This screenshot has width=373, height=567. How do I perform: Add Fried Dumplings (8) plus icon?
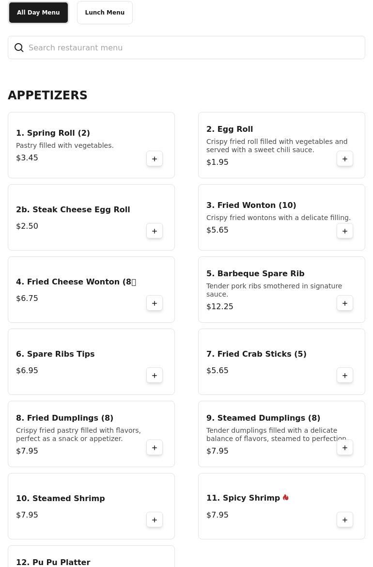(155, 448)
